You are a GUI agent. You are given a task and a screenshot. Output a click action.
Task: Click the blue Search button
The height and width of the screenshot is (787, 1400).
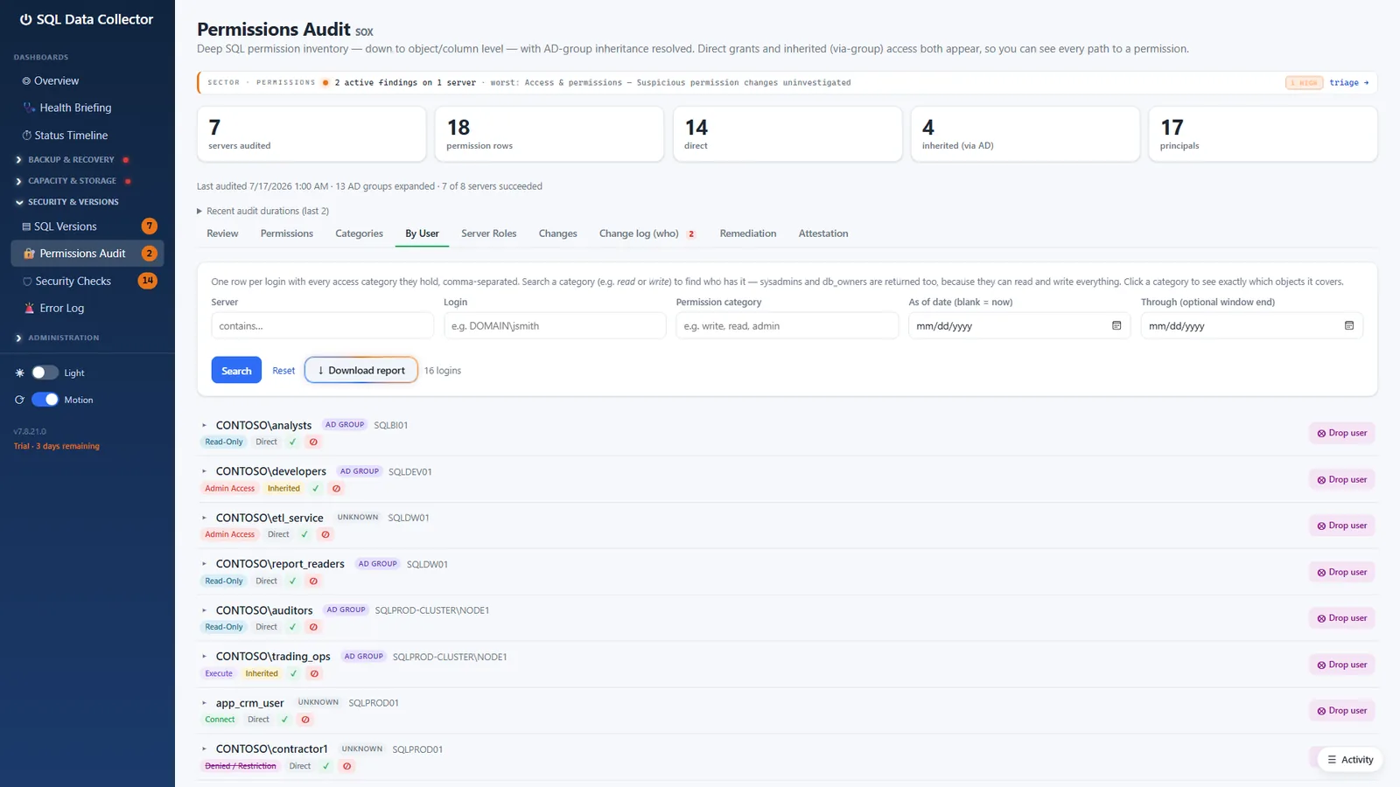coord(236,371)
